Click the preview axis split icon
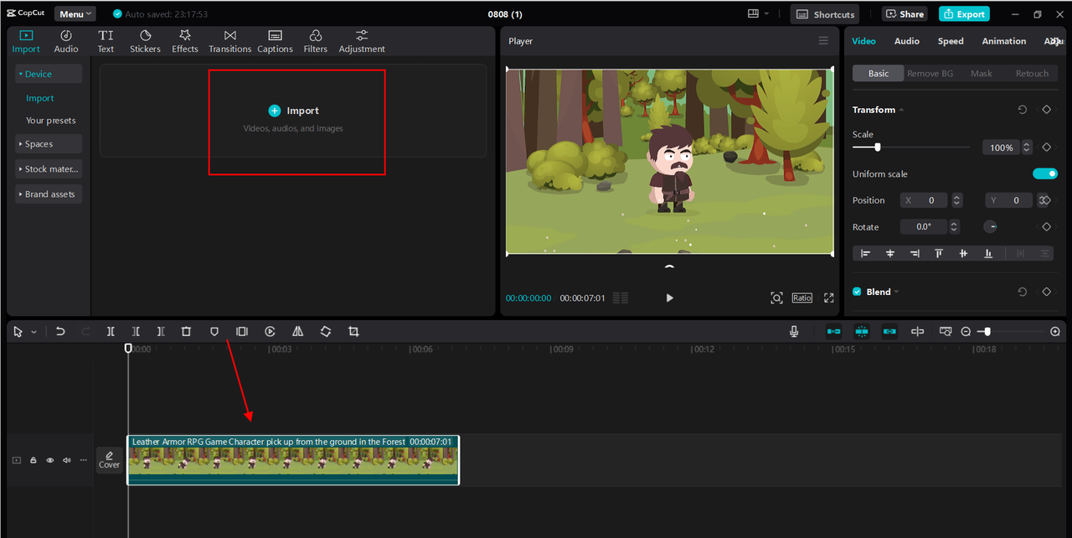 pos(917,332)
